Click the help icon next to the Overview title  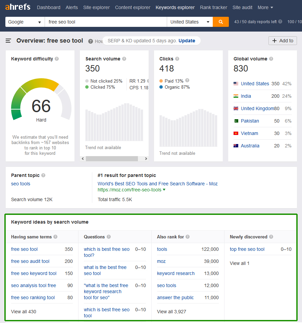pos(91,41)
